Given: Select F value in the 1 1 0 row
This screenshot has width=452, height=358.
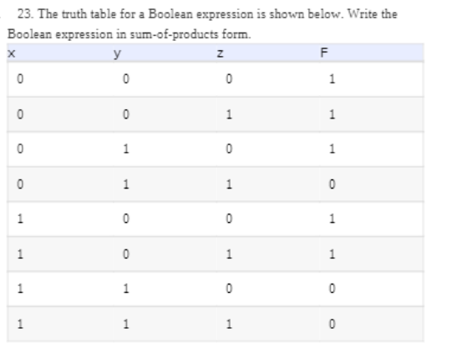Looking at the screenshot, I should coord(332,288).
